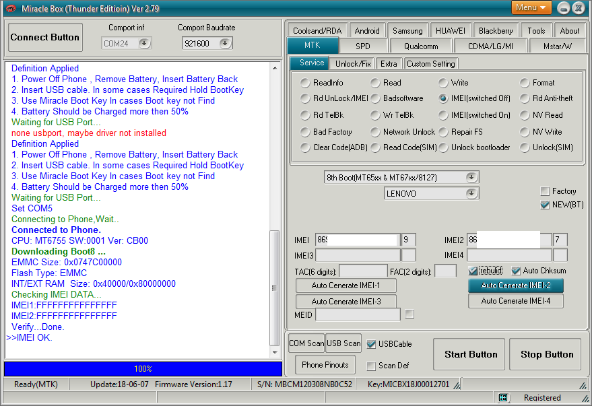592x406 pixels.
Task: Click the status bar keyboard icon
Action: (503, 397)
